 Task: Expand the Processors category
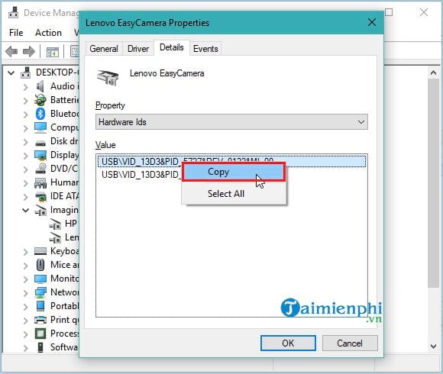[x=25, y=334]
